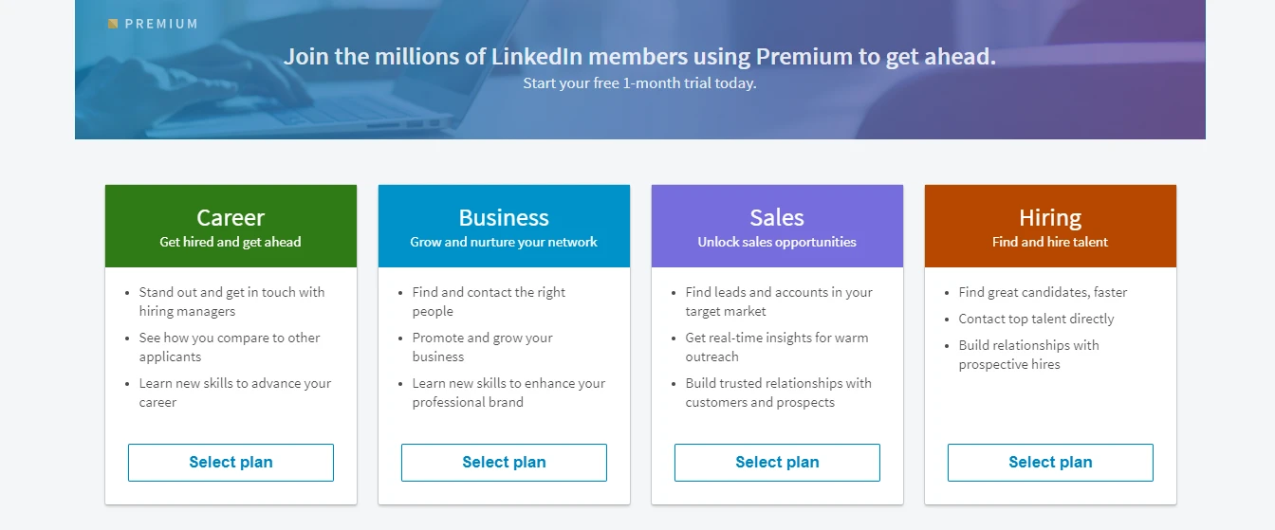
Task: Click the blue Business card header
Action: [x=504, y=227]
